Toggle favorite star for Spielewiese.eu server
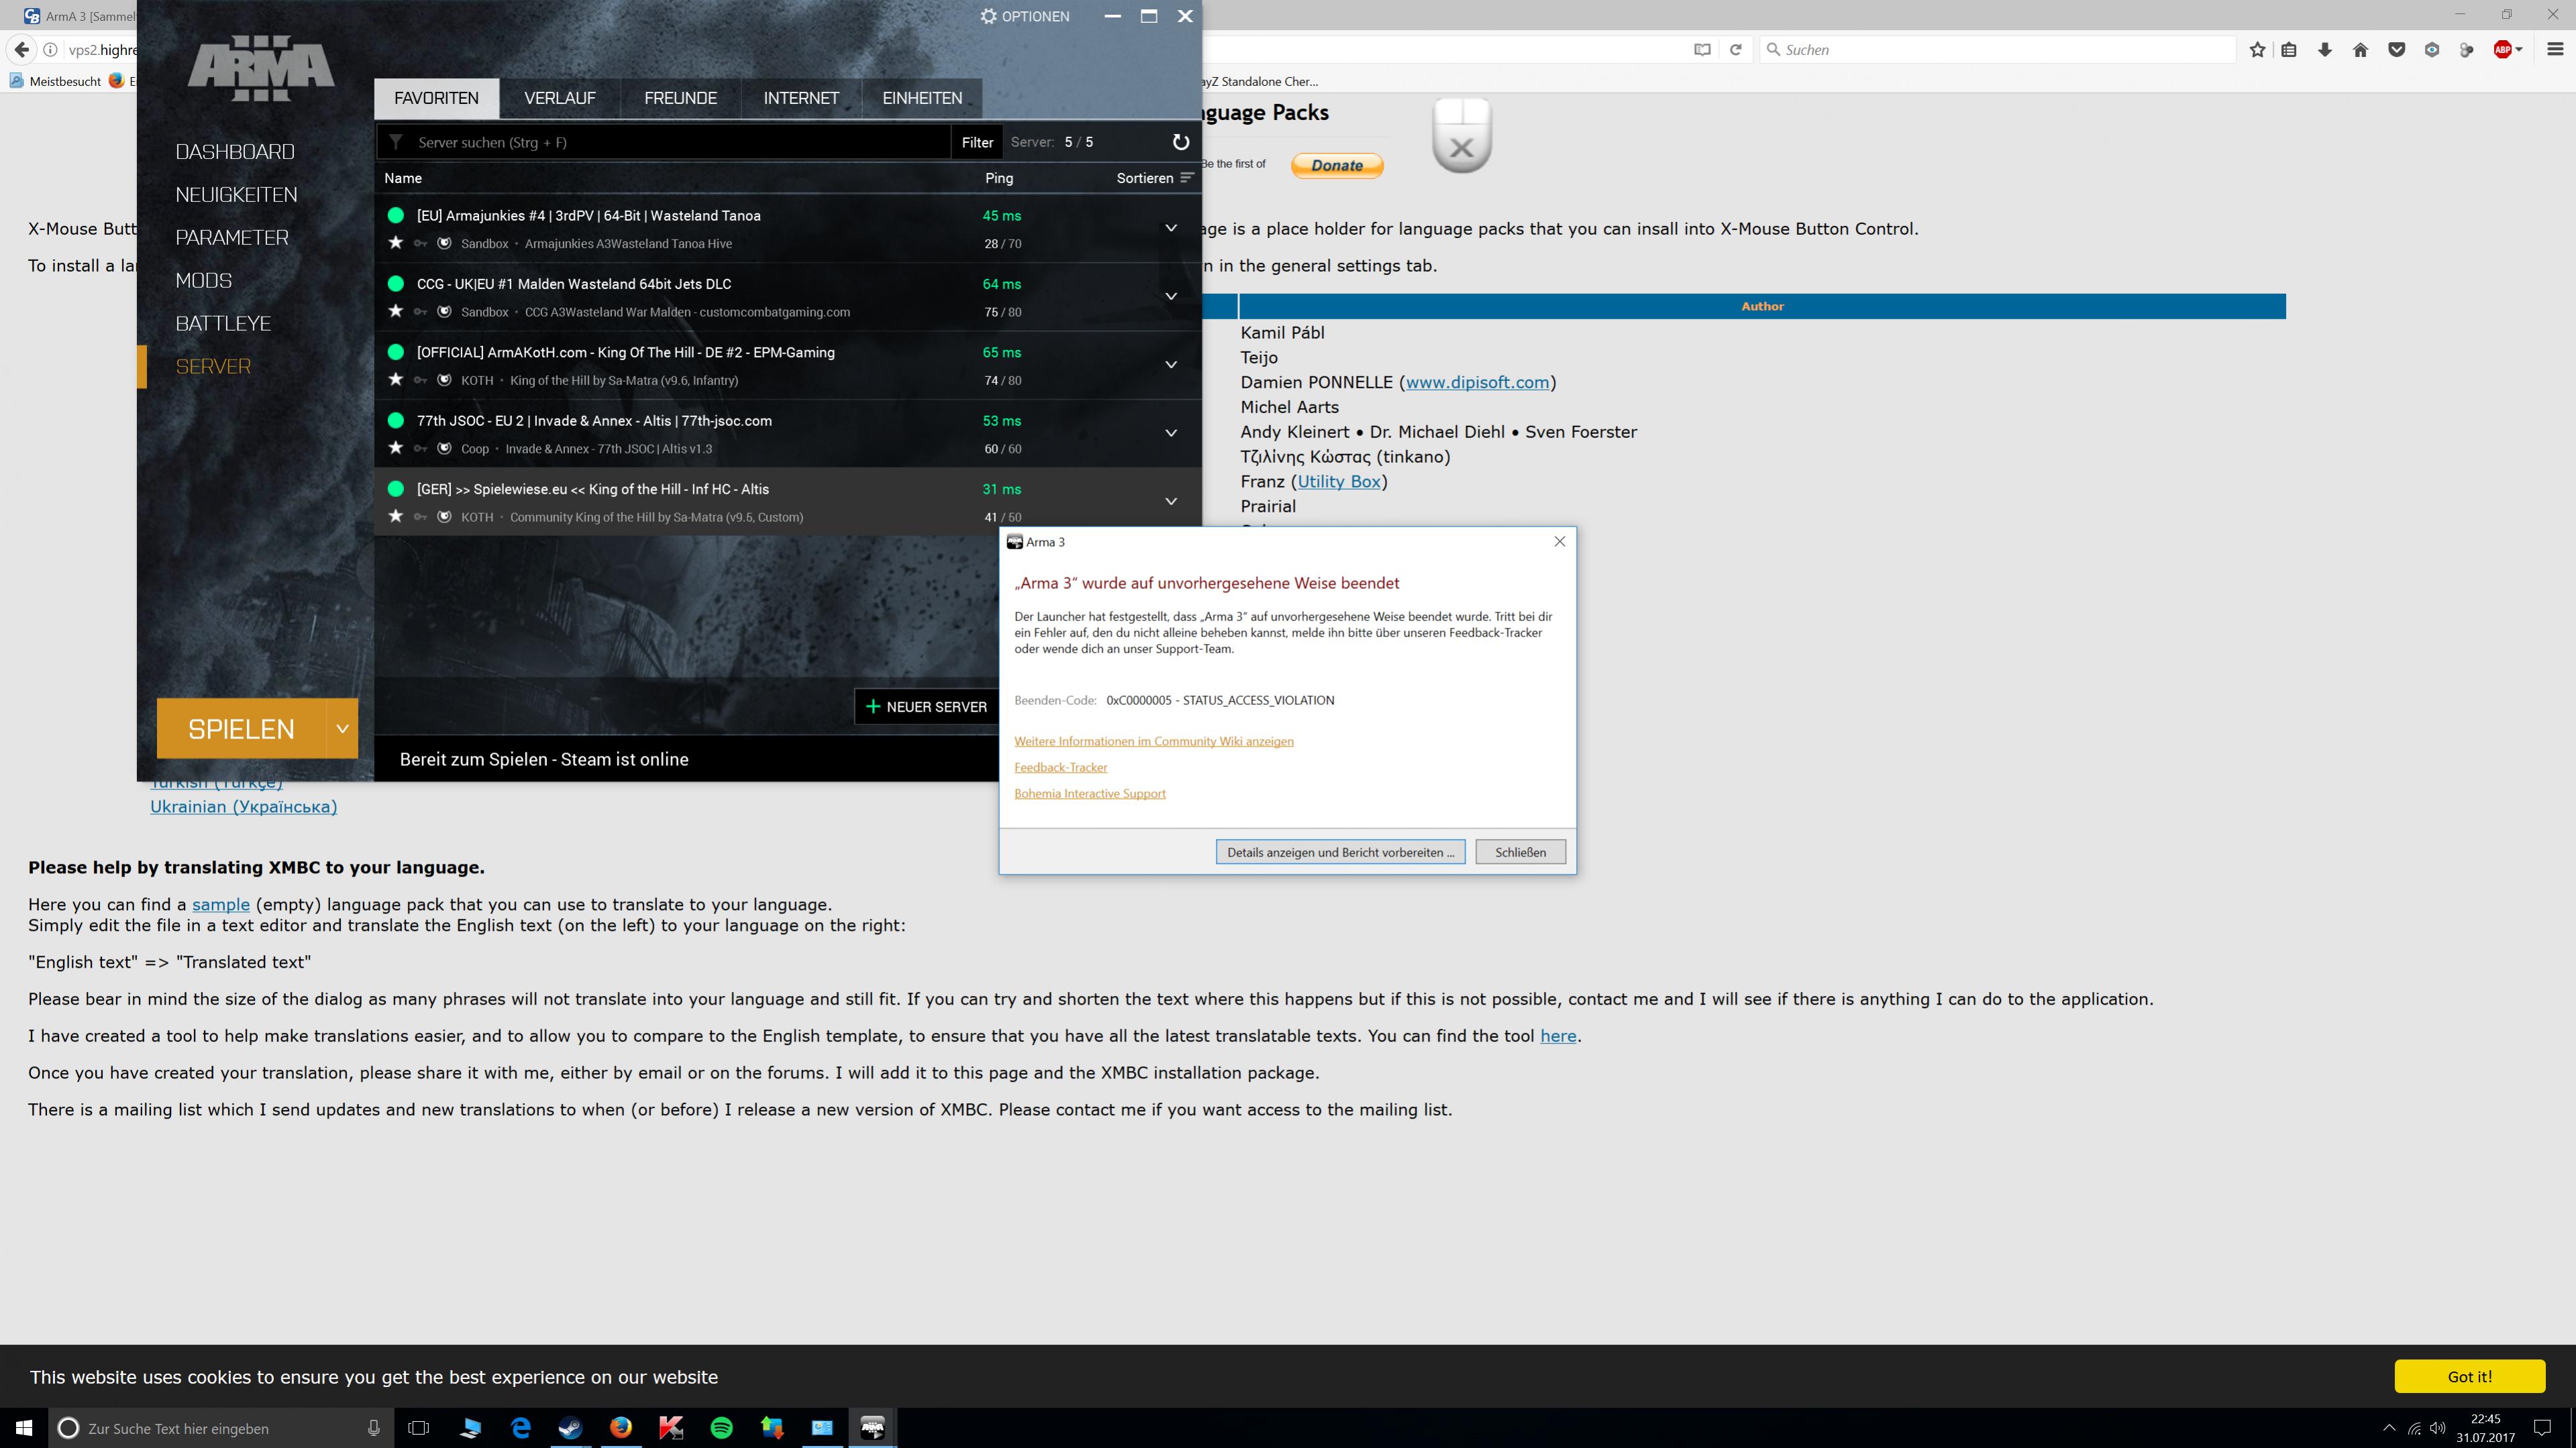 pyautogui.click(x=396, y=516)
